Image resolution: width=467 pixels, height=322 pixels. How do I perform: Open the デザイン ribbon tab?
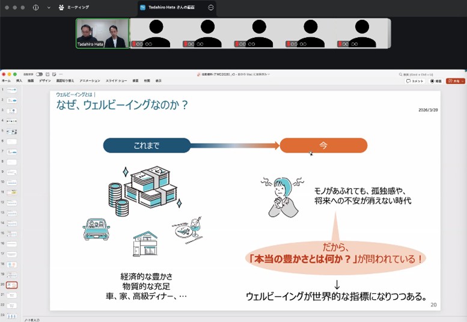[x=45, y=80]
